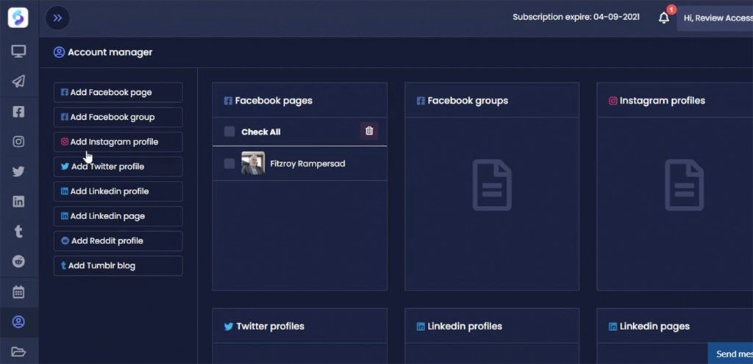Click the Linkedin pages panel header
Screen dimensions: 753x364
tap(675, 326)
